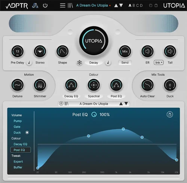Select Post EQ page in sidebar
The height and width of the screenshot is (183, 187).
point(21,150)
